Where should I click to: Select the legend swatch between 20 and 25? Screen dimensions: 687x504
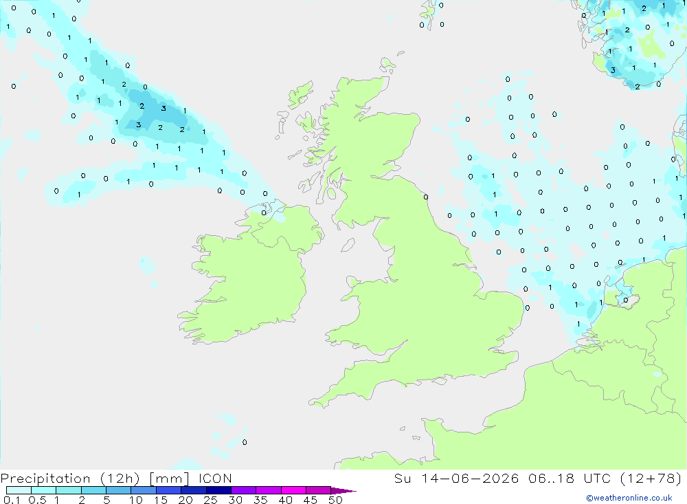point(194,490)
